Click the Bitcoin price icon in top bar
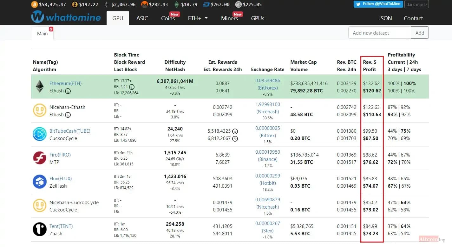This screenshot has width=452, height=247. pos(34,4)
